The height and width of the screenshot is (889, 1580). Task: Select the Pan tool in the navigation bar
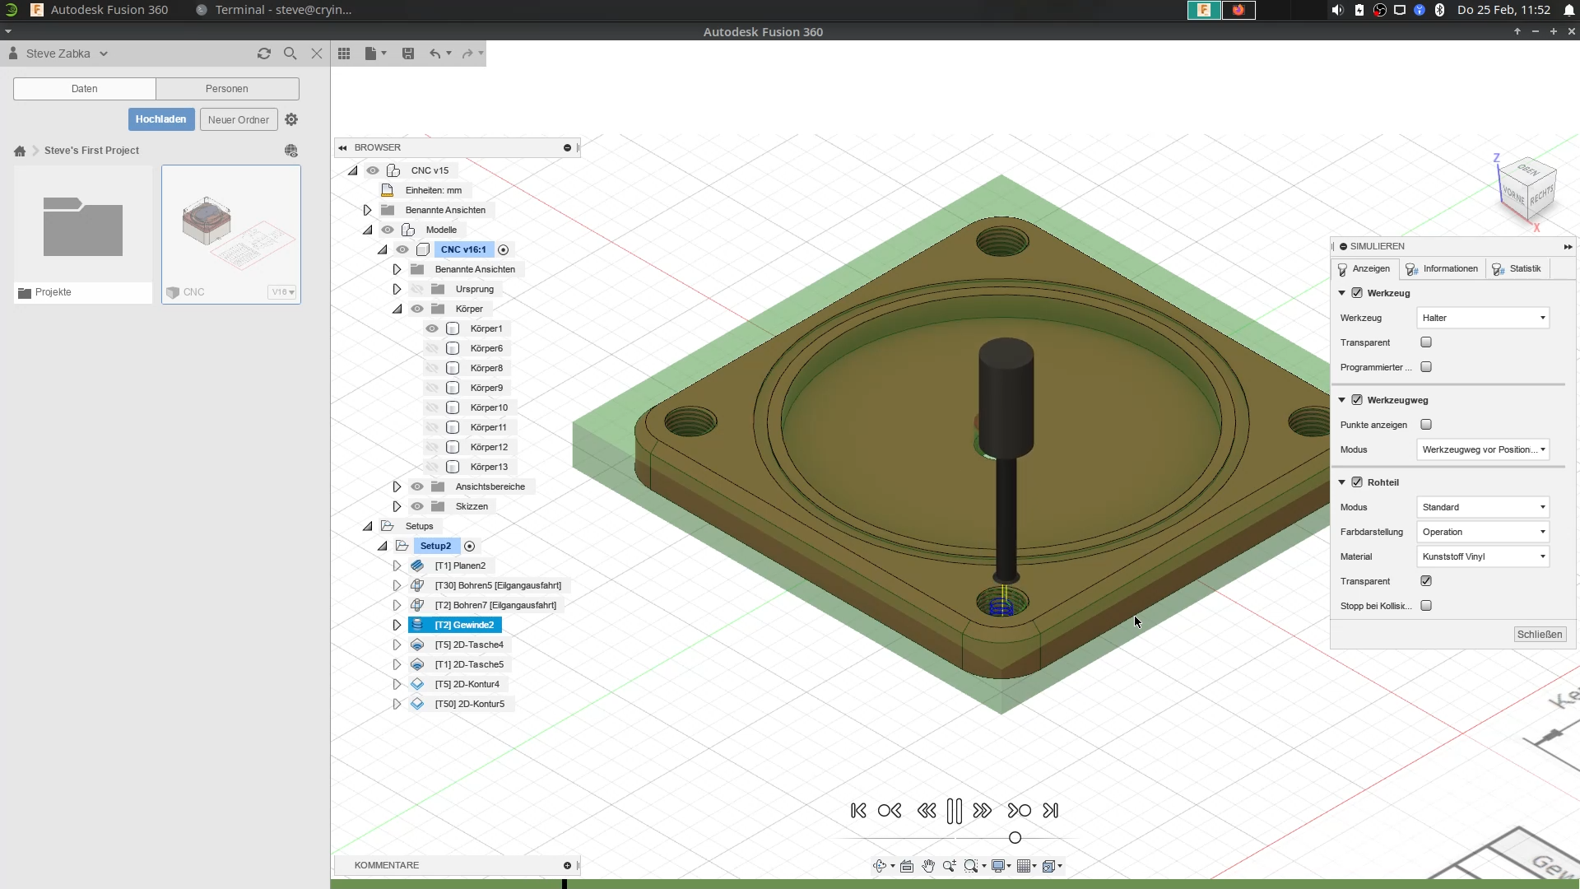(928, 866)
